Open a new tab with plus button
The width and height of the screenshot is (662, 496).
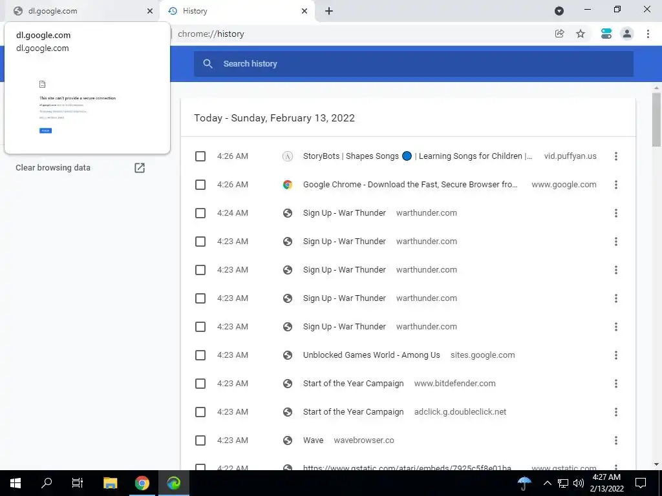(x=329, y=11)
